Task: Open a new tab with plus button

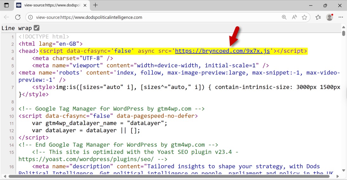Action: click(95, 5)
